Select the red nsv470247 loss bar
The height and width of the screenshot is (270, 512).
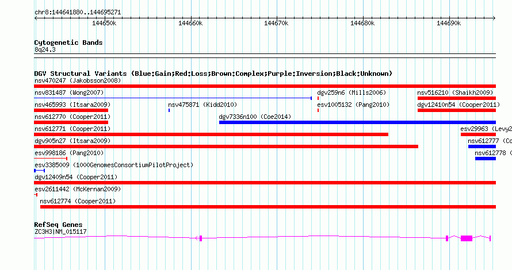tap(265, 86)
